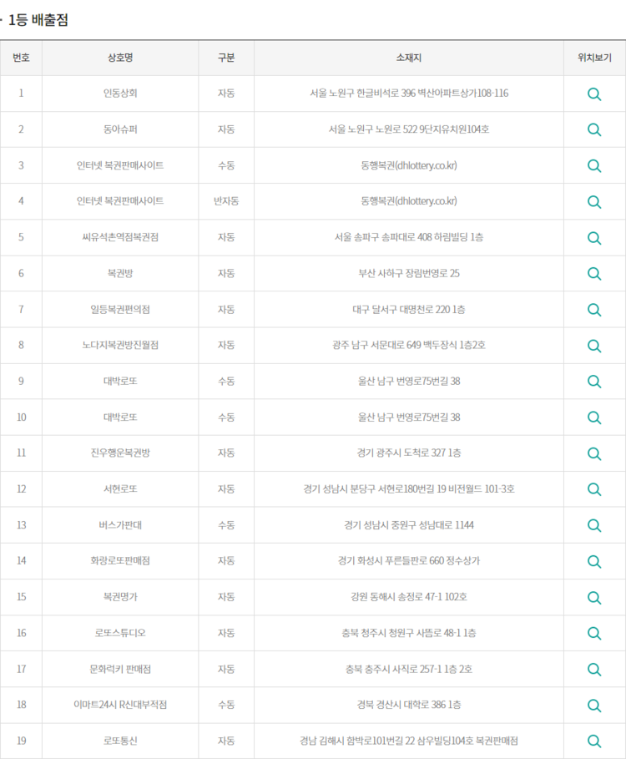Select the 동행복권(dhlottery.co.kr) address in row 3
Screen dimensions: 626x759
pos(409,165)
